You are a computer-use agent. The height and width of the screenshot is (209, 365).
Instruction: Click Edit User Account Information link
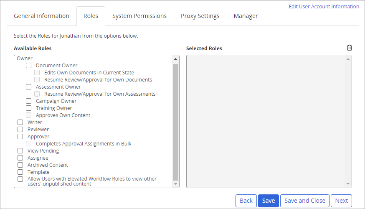[324, 7]
